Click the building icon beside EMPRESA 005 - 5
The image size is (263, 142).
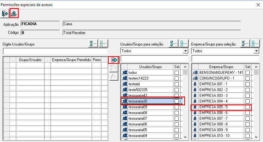[x=195, y=107]
